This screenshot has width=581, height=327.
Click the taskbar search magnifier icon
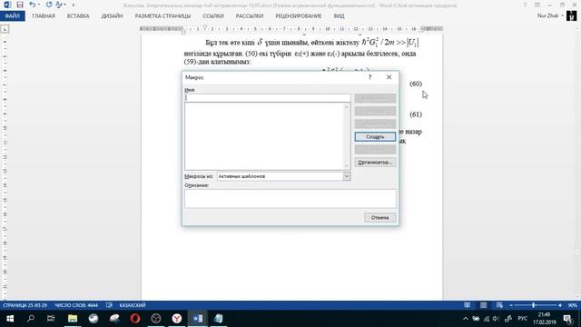tap(31, 319)
